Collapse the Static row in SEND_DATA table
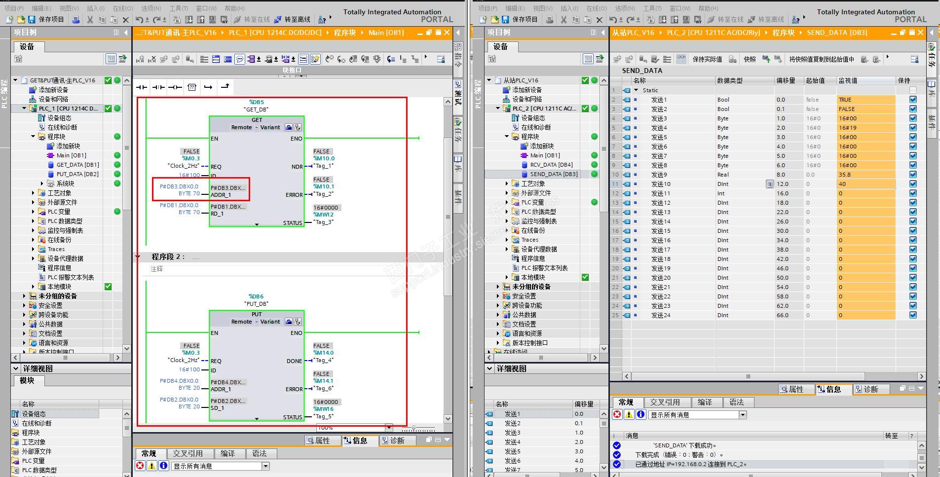Image resolution: width=940 pixels, height=477 pixels. [636, 90]
